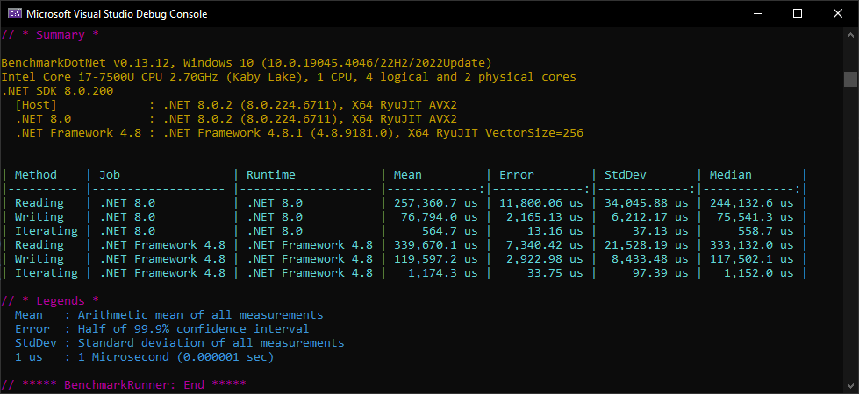Click the "// * Summary *" heading line
Screen dimensions: 859x394
click(x=49, y=35)
